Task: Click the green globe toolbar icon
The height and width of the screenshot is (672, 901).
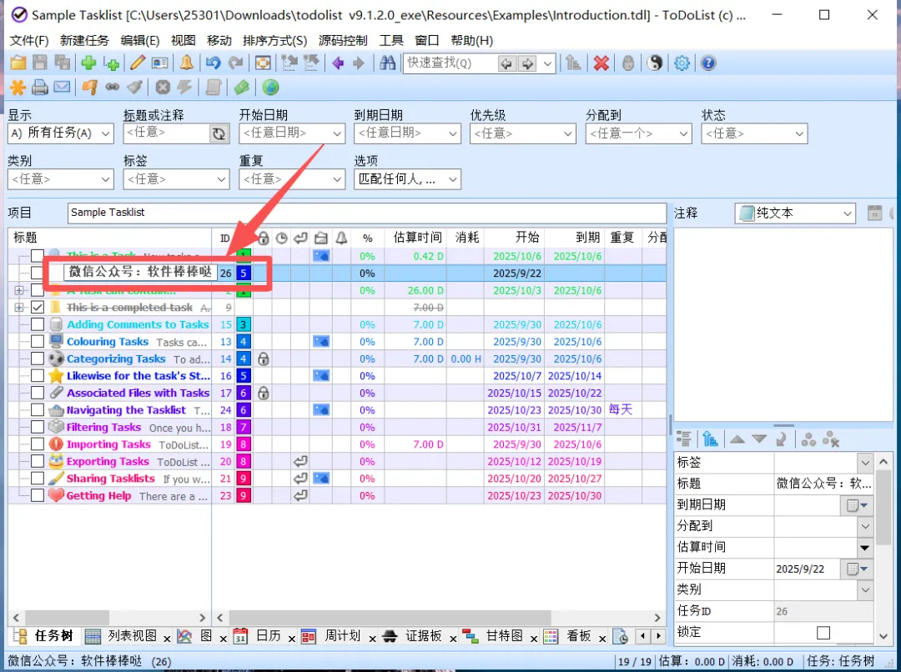Action: point(270,88)
